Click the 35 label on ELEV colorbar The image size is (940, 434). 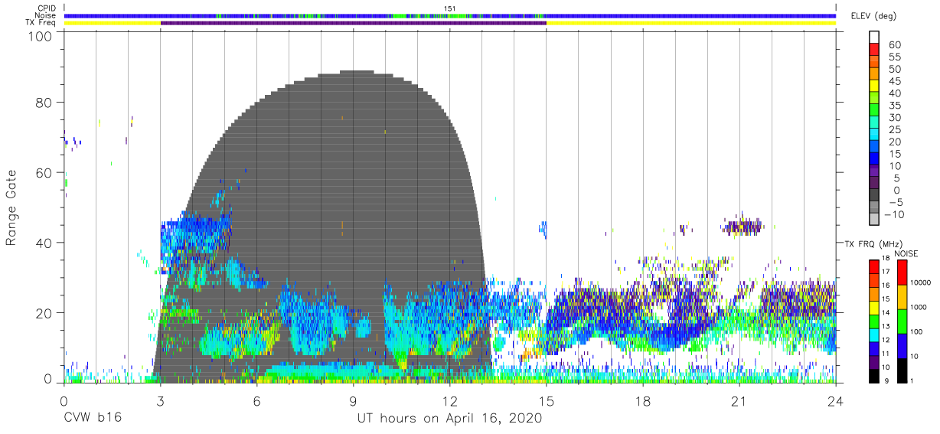894,106
